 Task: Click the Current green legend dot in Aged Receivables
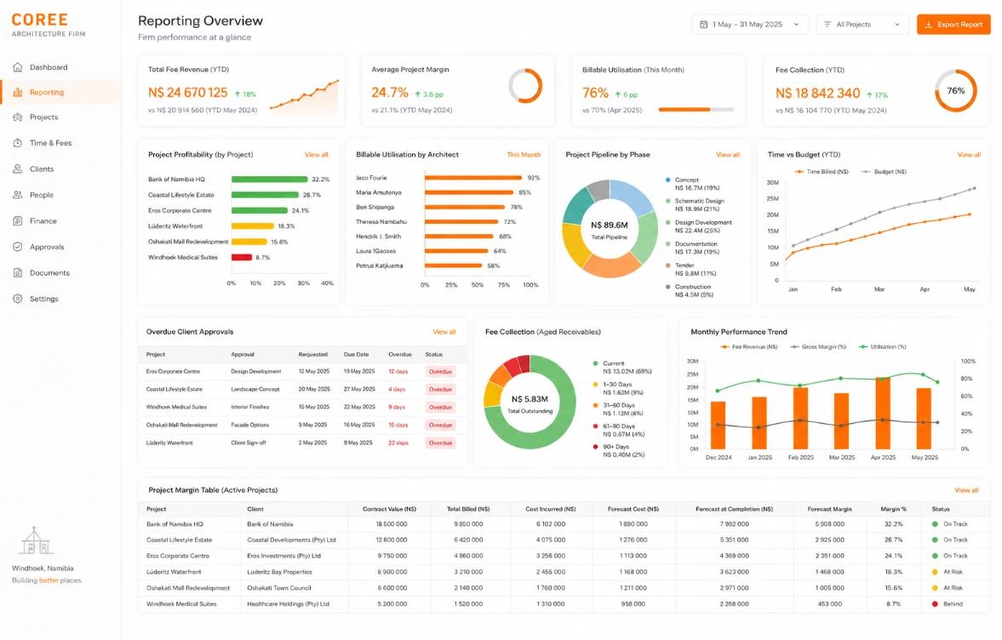pyautogui.click(x=596, y=363)
